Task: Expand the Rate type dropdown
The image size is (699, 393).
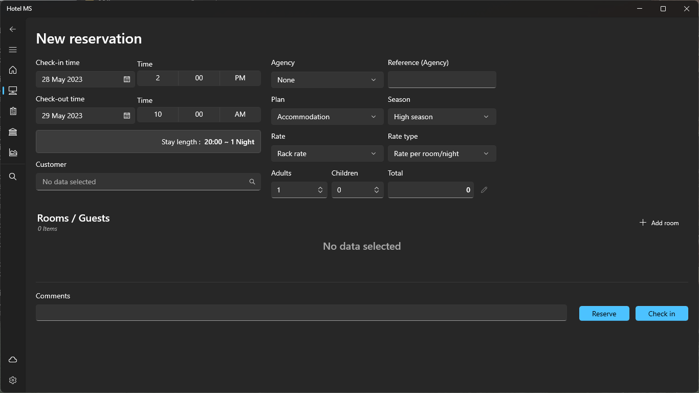Action: pyautogui.click(x=442, y=154)
